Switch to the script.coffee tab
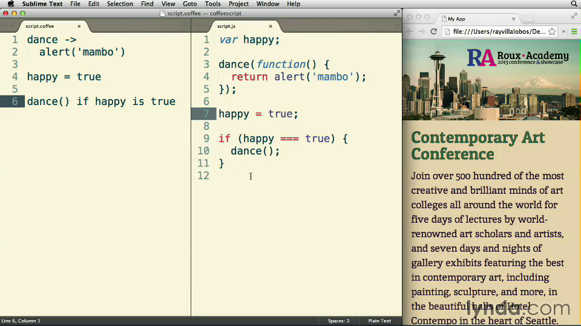The height and width of the screenshot is (326, 581). (40, 26)
